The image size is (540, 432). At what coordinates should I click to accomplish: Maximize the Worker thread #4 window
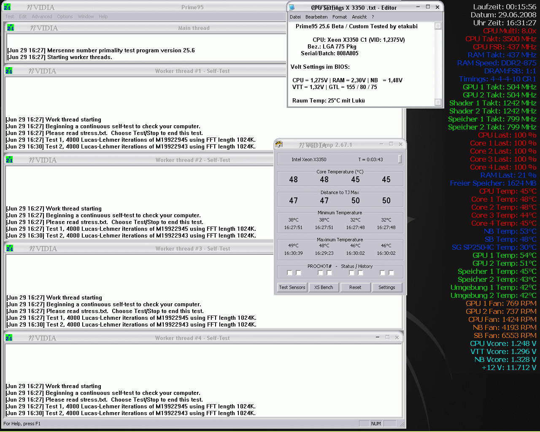coord(387,337)
